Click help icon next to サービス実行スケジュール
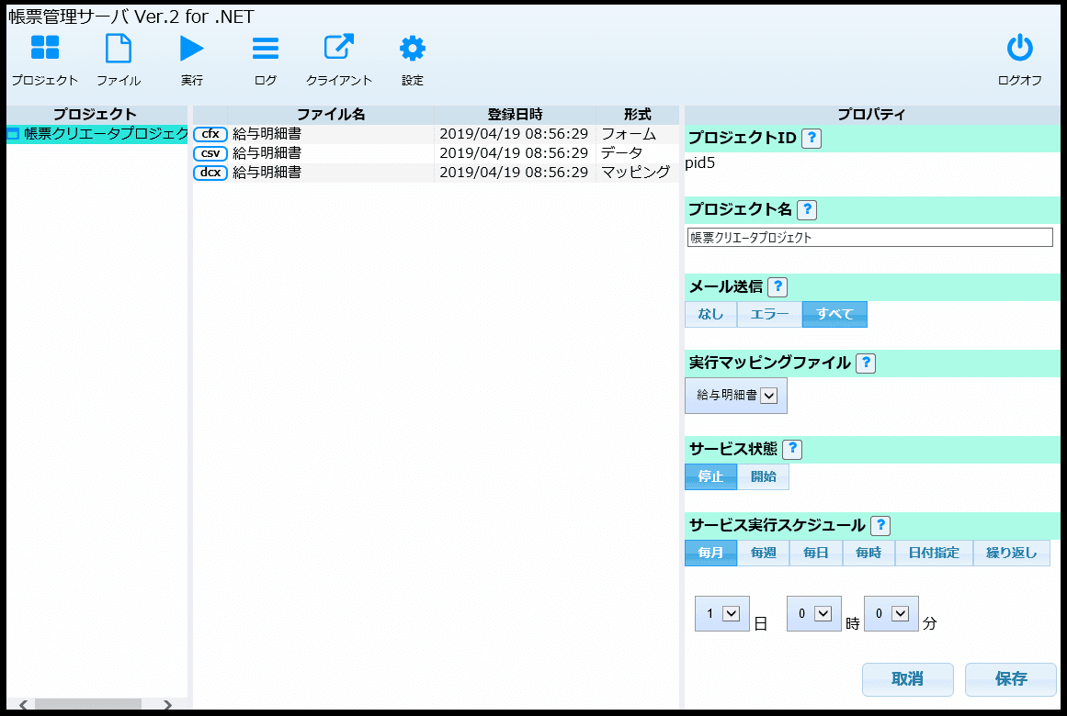The image size is (1067, 716). click(x=880, y=525)
